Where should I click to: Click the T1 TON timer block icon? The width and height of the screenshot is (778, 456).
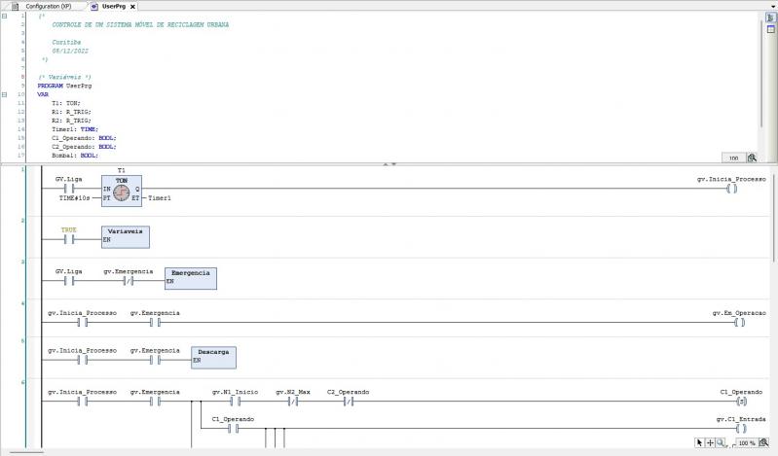click(x=122, y=192)
